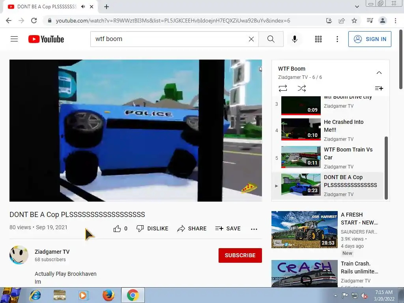This screenshot has height=303, width=404.
Task: Open the YouTube apps grid
Action: coord(318,39)
